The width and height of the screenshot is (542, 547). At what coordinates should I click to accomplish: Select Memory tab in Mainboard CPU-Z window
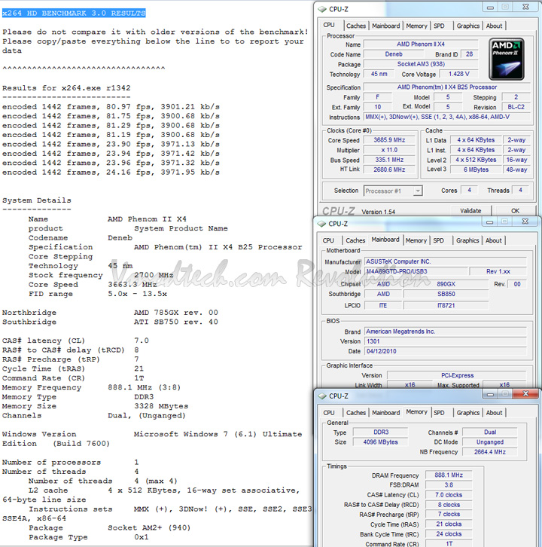pos(416,240)
